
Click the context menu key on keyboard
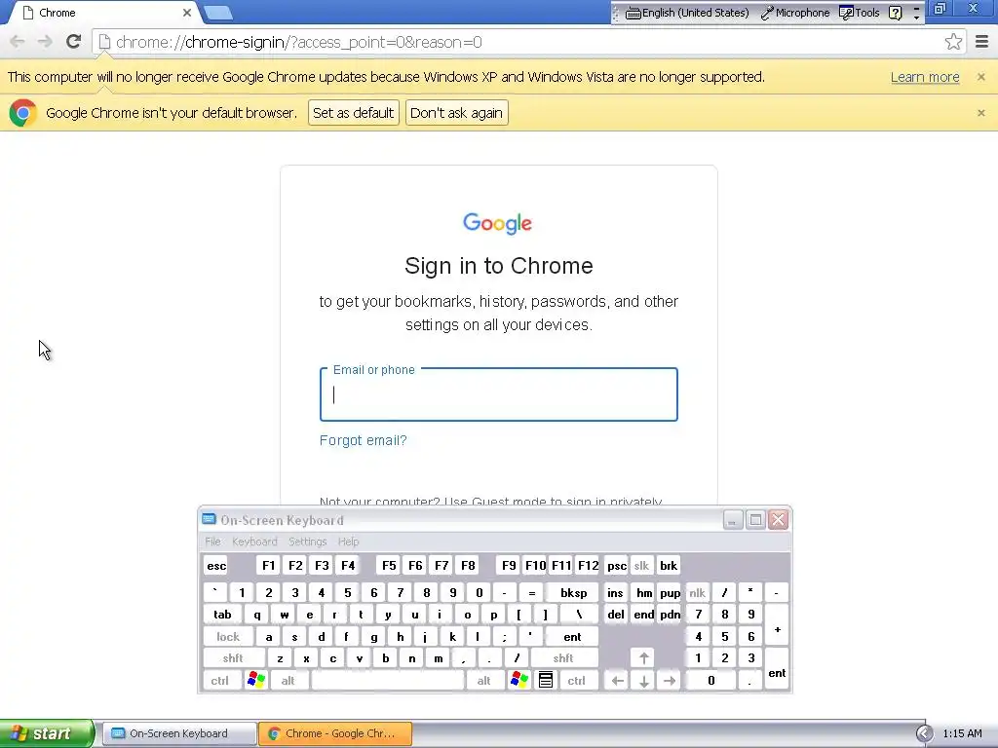point(546,680)
